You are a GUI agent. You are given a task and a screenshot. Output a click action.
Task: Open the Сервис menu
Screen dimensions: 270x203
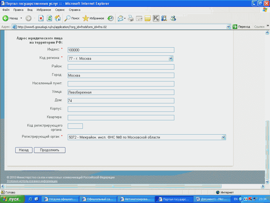(x=60, y=10)
